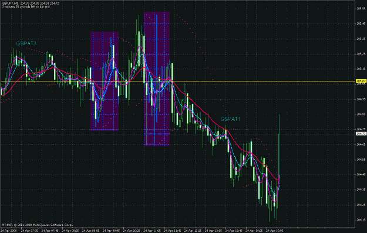
Task: Click the 204.15 price axis label
Action: [361, 220]
